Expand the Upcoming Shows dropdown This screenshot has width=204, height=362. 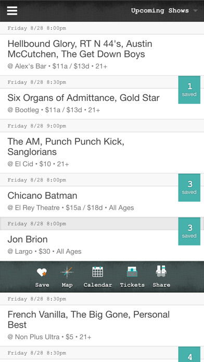point(196,10)
